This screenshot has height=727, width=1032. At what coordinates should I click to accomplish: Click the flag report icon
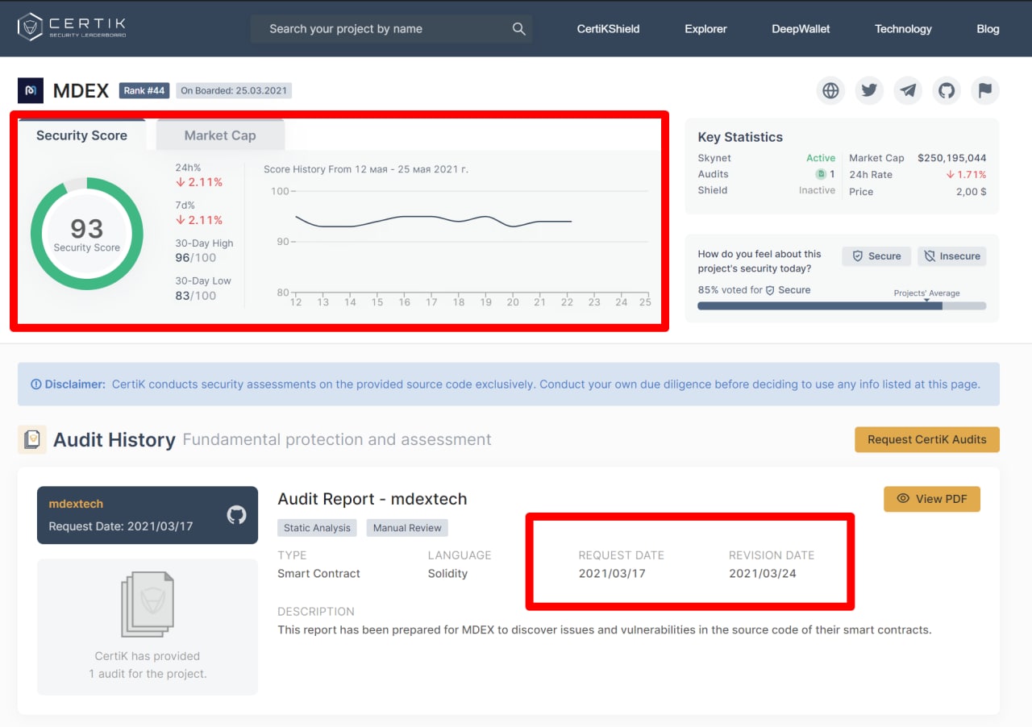point(985,90)
